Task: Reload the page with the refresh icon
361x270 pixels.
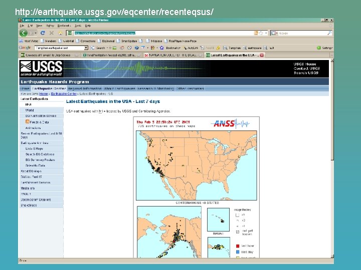Action: pyautogui.click(x=43, y=33)
